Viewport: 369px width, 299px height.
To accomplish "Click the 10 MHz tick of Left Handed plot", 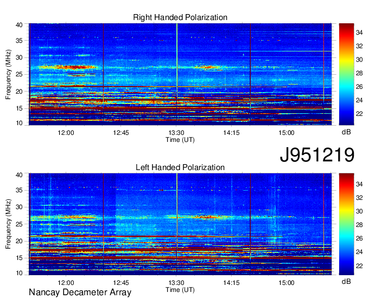I will [19, 273].
